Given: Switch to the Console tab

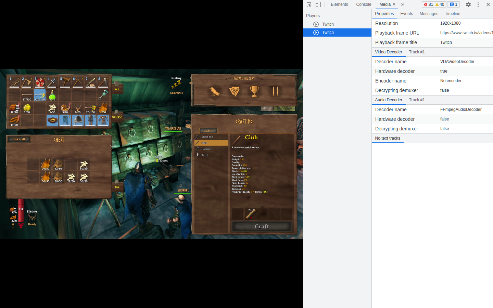Looking at the screenshot, I should [364, 4].
